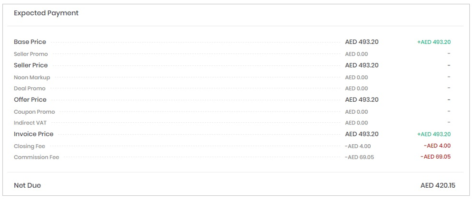Click the Offer Price label

point(30,99)
